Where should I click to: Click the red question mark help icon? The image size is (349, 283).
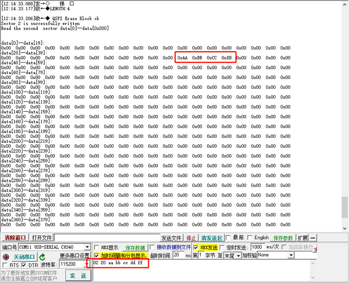point(315,250)
